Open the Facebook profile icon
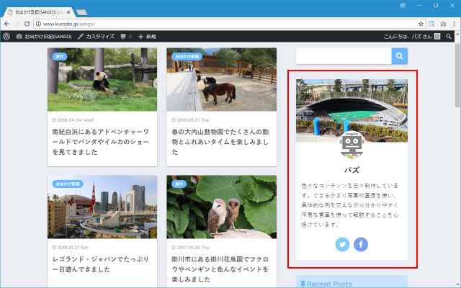 (x=361, y=244)
